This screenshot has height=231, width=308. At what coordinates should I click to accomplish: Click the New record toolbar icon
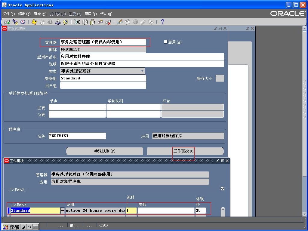7,22
